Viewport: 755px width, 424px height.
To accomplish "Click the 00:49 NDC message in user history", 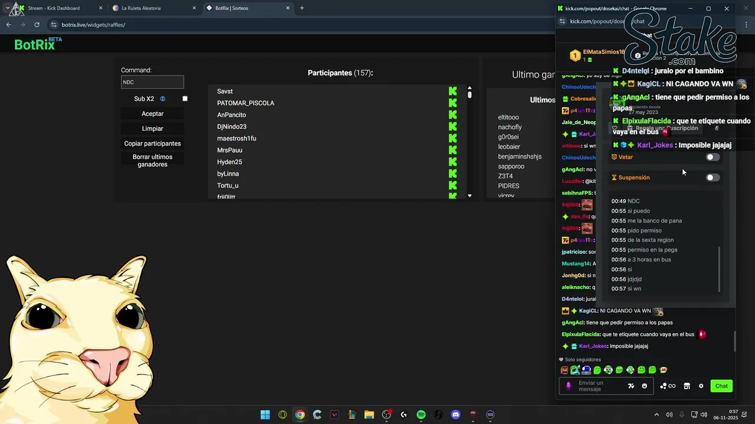I will 625,201.
